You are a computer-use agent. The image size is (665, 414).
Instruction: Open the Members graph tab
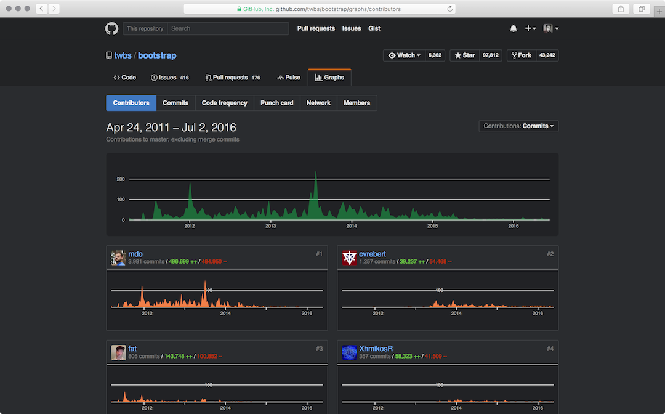pyautogui.click(x=357, y=103)
